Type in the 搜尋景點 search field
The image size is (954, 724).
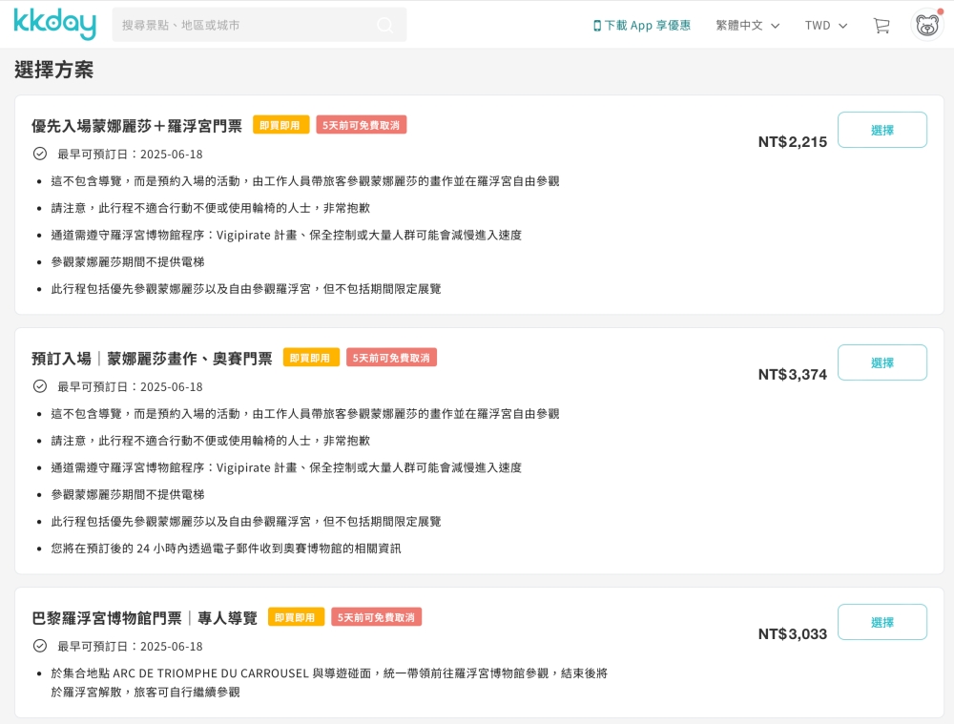tap(243, 25)
